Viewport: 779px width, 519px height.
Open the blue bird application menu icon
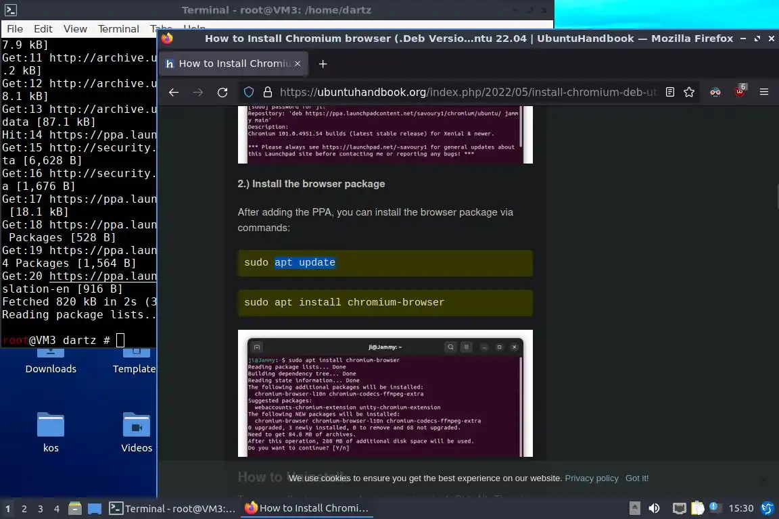768,508
